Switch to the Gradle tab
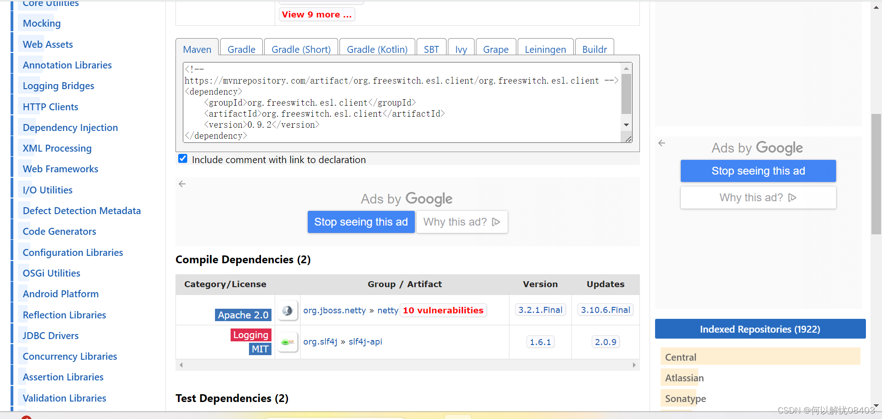Screen dimensions: 882x419 pyautogui.click(x=241, y=49)
